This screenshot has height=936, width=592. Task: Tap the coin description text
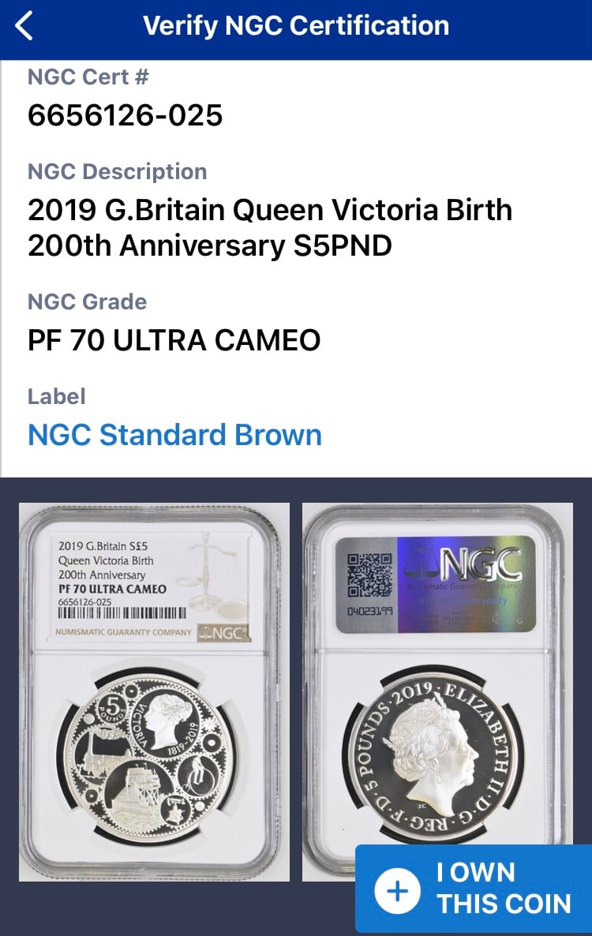click(x=270, y=227)
